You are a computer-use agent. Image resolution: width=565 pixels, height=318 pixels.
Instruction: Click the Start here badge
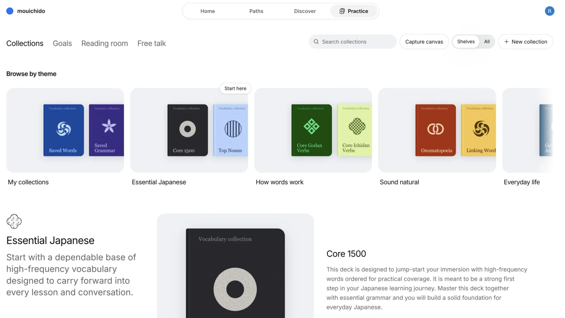(235, 89)
